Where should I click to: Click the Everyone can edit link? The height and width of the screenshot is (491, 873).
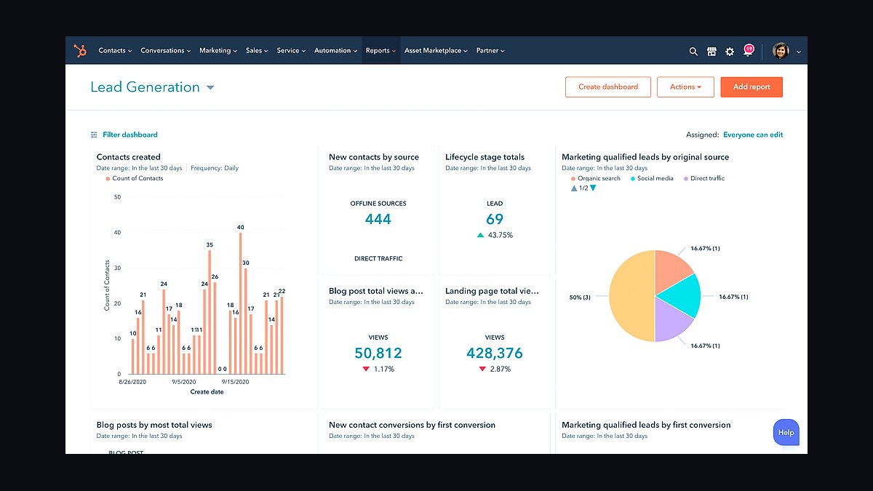pyautogui.click(x=753, y=135)
